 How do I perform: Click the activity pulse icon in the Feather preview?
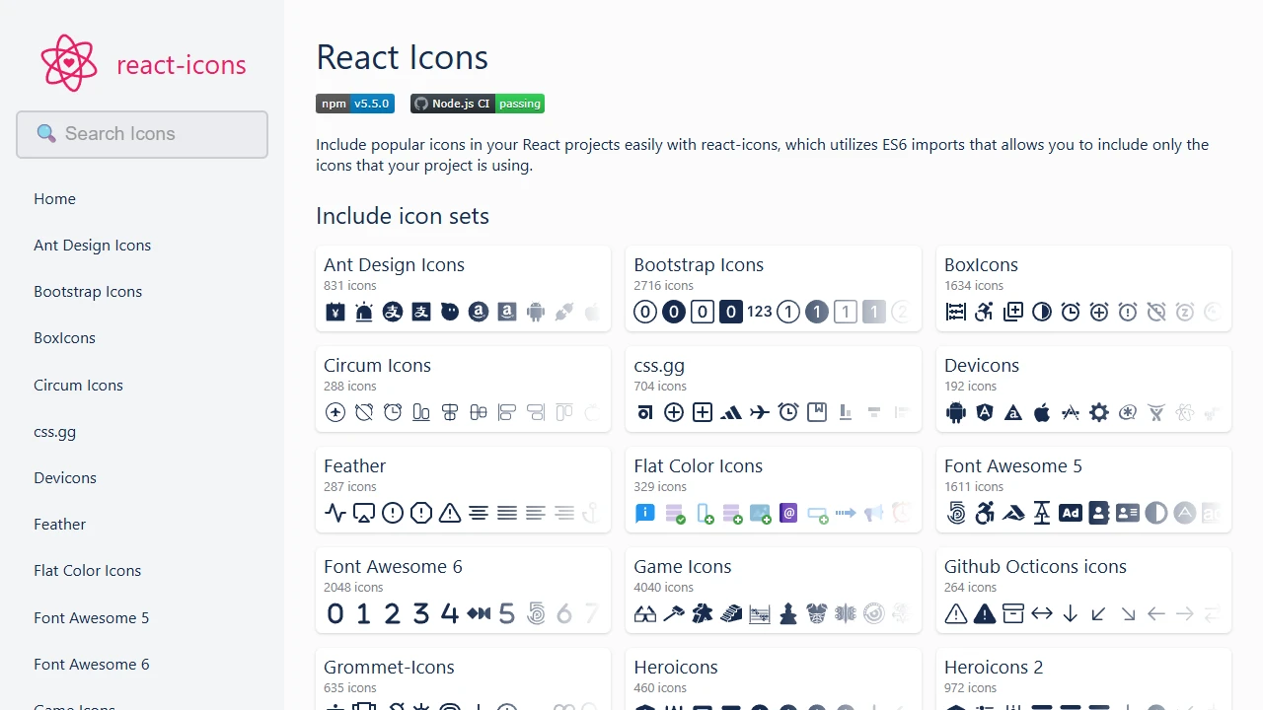click(x=335, y=513)
